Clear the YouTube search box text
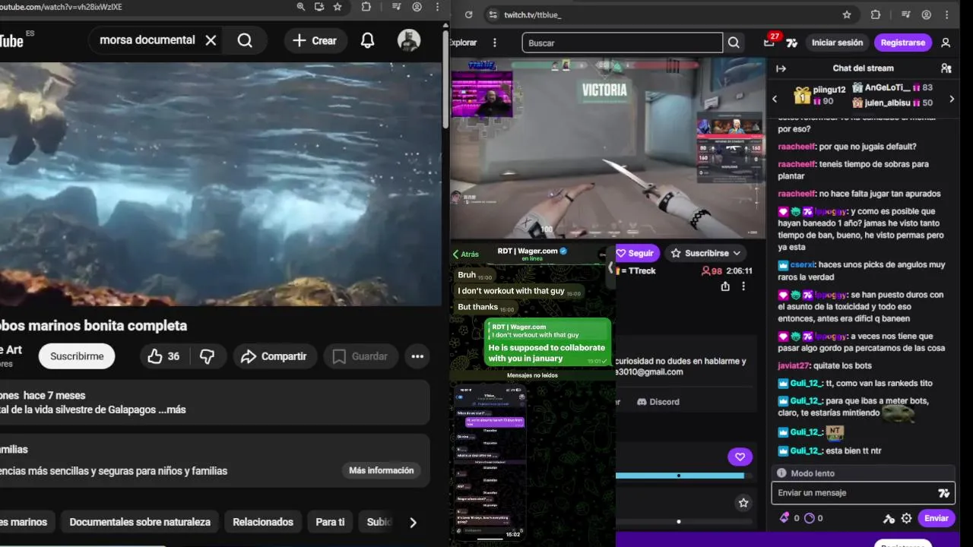The height and width of the screenshot is (547, 973). click(x=211, y=40)
